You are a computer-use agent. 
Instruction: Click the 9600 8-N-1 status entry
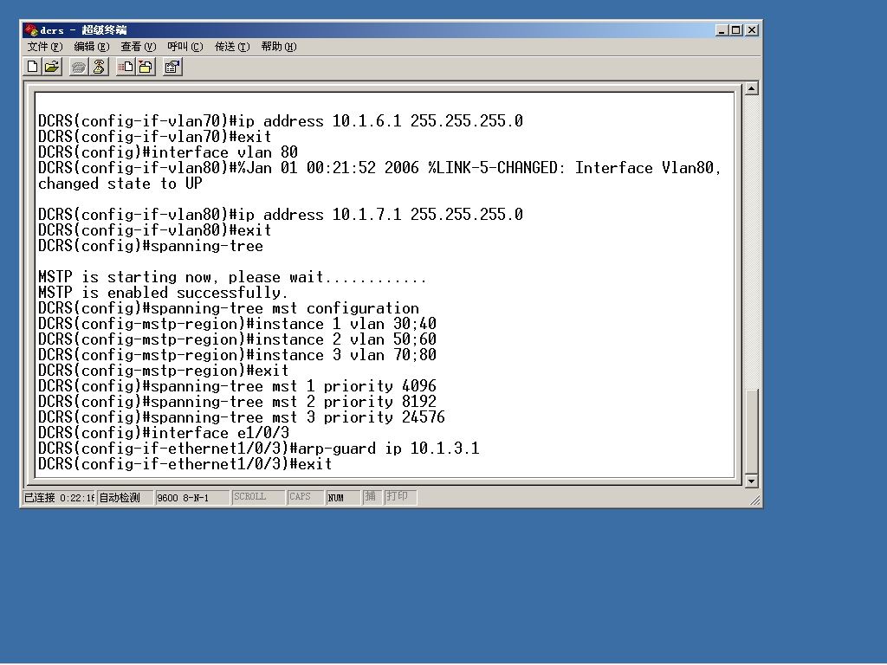[x=191, y=498]
